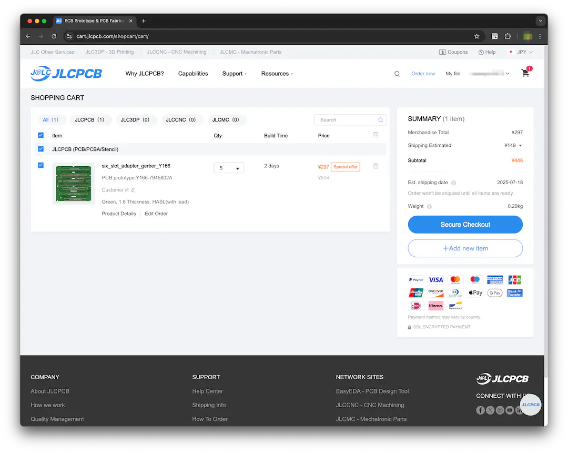
Task: Delete all items with header trash icon
Action: coord(376,135)
